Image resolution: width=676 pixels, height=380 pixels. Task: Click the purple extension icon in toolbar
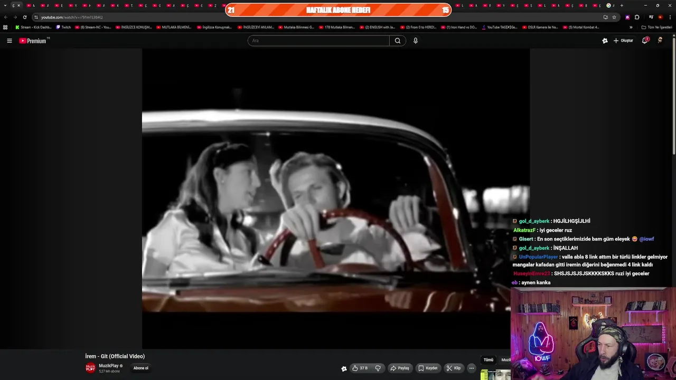(627, 17)
